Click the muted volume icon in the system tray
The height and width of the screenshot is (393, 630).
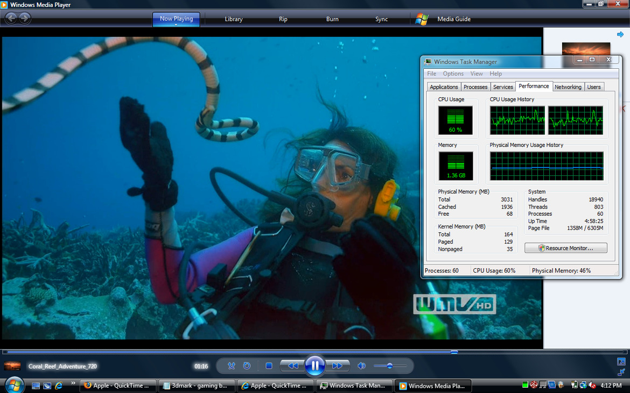592,385
